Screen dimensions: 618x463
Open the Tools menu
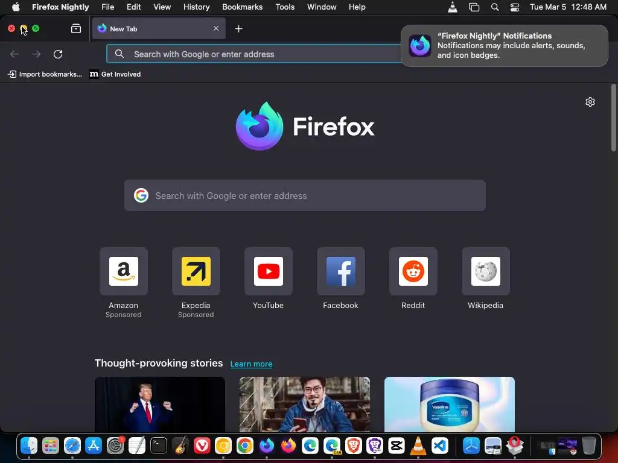coord(285,7)
